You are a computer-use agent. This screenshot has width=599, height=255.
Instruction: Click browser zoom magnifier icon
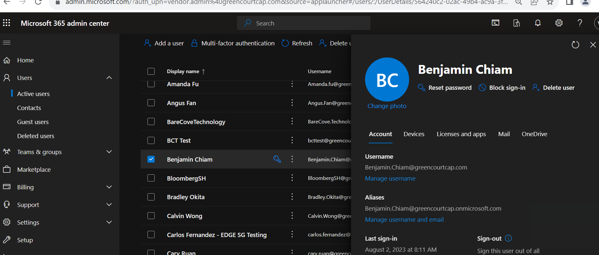[519, 2]
